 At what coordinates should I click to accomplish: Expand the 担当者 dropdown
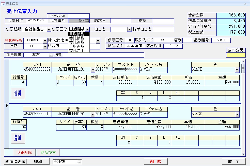pyautogui.click(x=130, y=29)
